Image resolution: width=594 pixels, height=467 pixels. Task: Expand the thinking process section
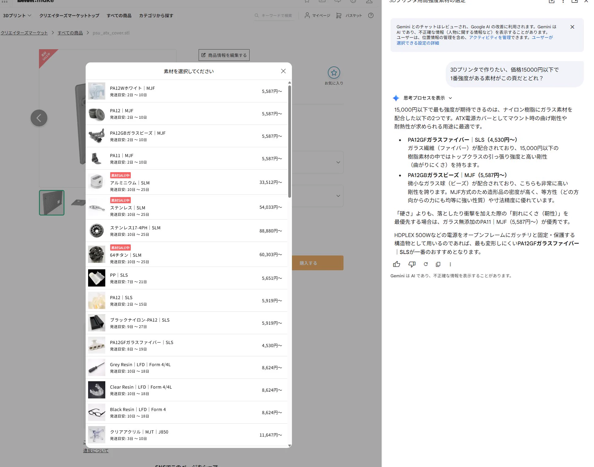pyautogui.click(x=428, y=98)
